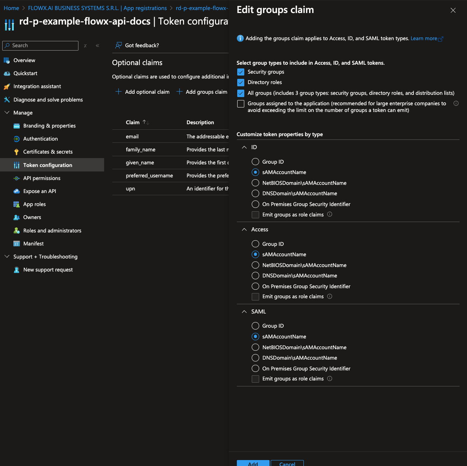Uncheck the Directory roles checkbox

pyautogui.click(x=241, y=82)
